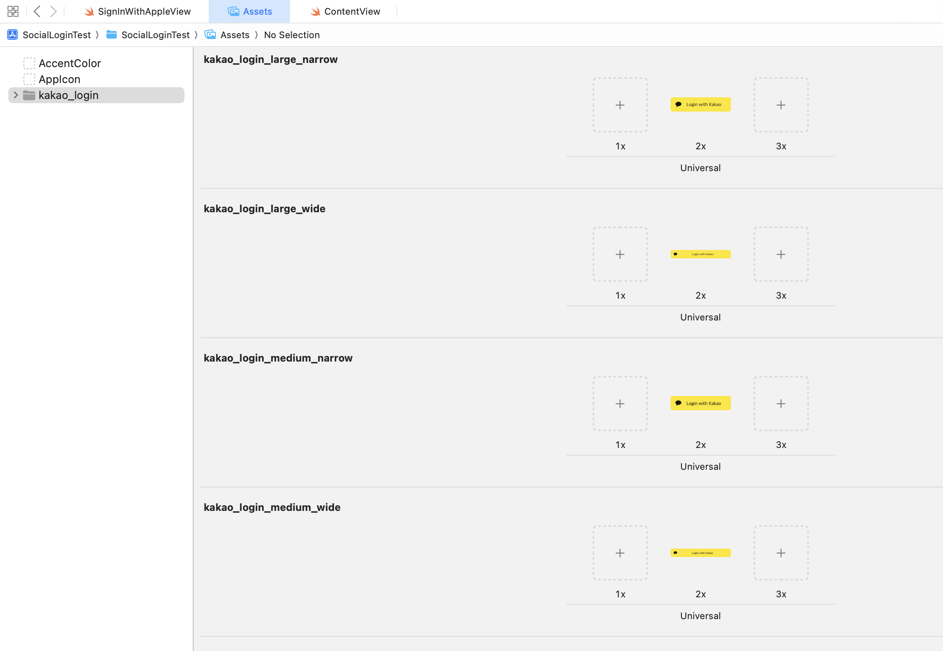Click the No Selection breadcrumb item

(x=292, y=35)
